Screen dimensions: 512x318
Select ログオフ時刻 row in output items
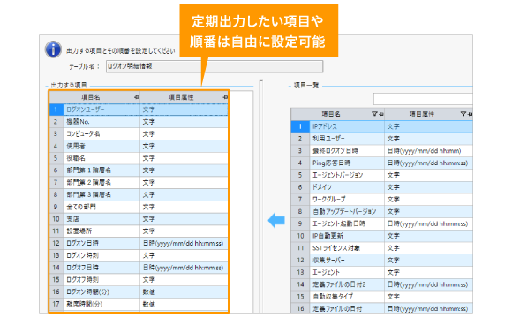pyautogui.click(x=139, y=280)
